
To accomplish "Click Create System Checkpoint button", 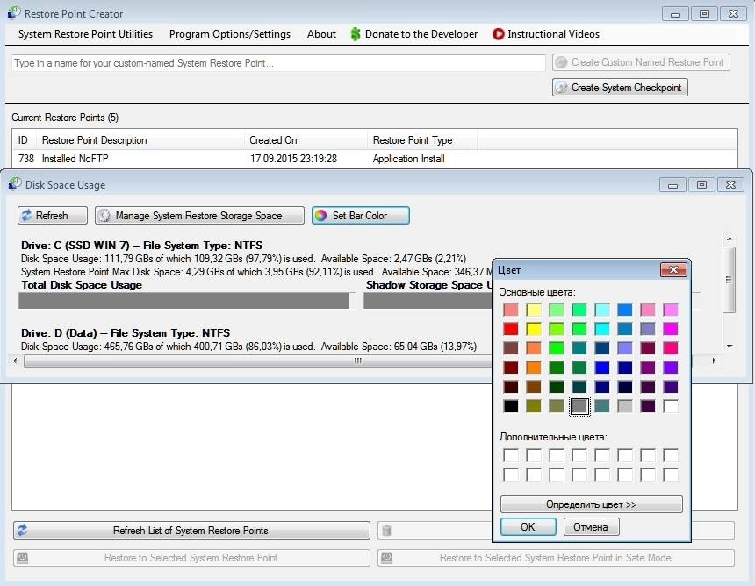I will pos(620,88).
